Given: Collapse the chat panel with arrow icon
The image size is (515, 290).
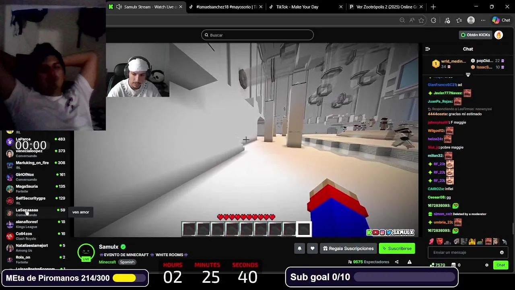Looking at the screenshot, I should tap(428, 49).
